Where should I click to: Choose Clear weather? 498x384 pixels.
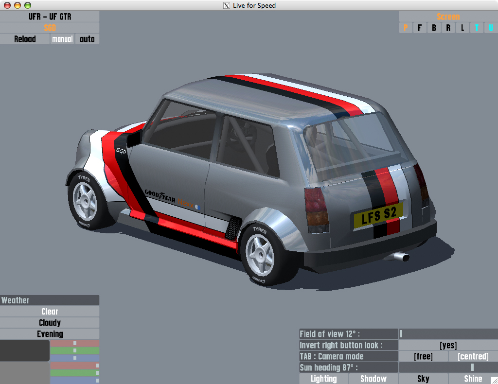pyautogui.click(x=50, y=311)
